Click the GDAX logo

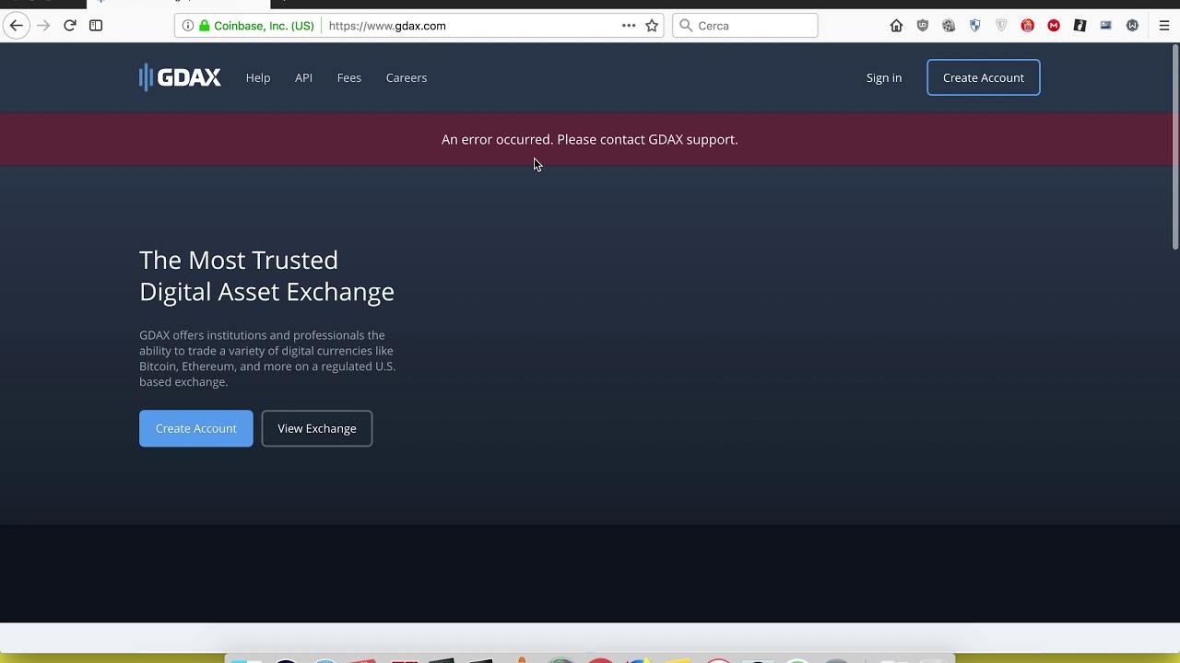tap(180, 77)
